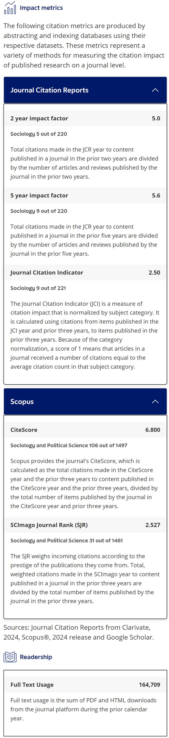
Task: Click the Impact metrics bar chart icon
Action: pos(10,8)
